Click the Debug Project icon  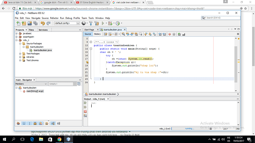(110, 23)
